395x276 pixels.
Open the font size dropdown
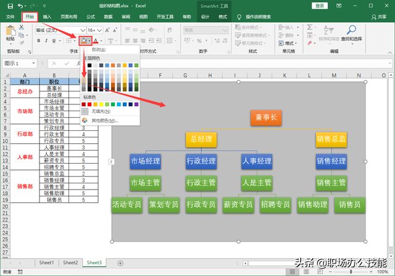(99, 30)
